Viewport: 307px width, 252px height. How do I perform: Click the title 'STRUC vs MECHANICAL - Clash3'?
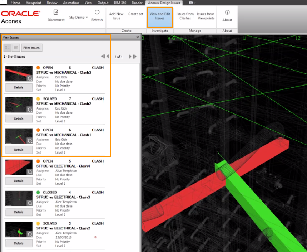pyautogui.click(x=64, y=73)
